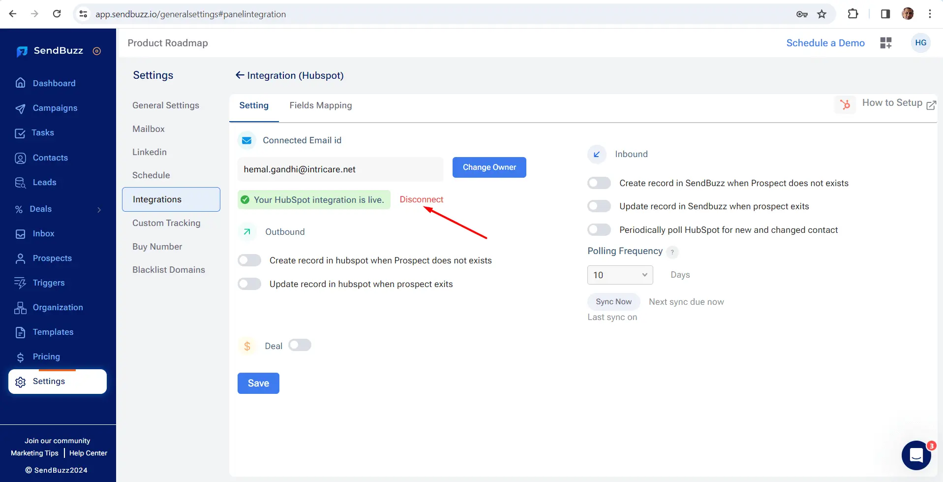Screen dimensions: 943x482
Task: Enable the Deal toggle
Action: [300, 345]
